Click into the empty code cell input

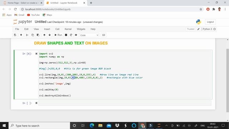[x=125, y=103]
